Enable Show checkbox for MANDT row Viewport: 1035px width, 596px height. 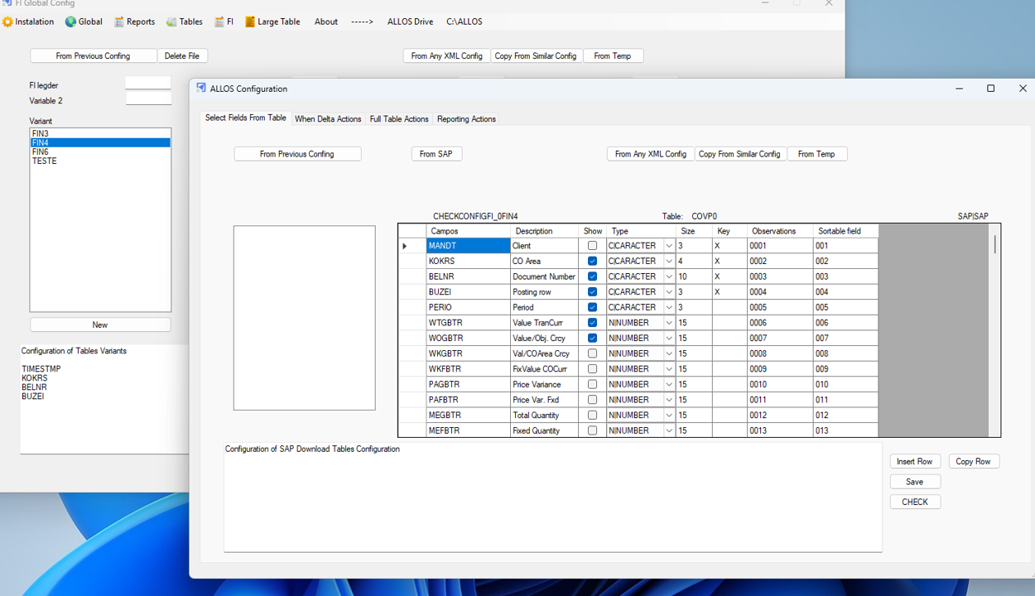point(592,246)
